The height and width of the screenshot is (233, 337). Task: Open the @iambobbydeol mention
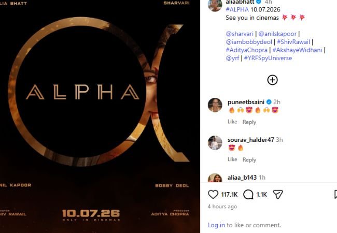pos(249,42)
